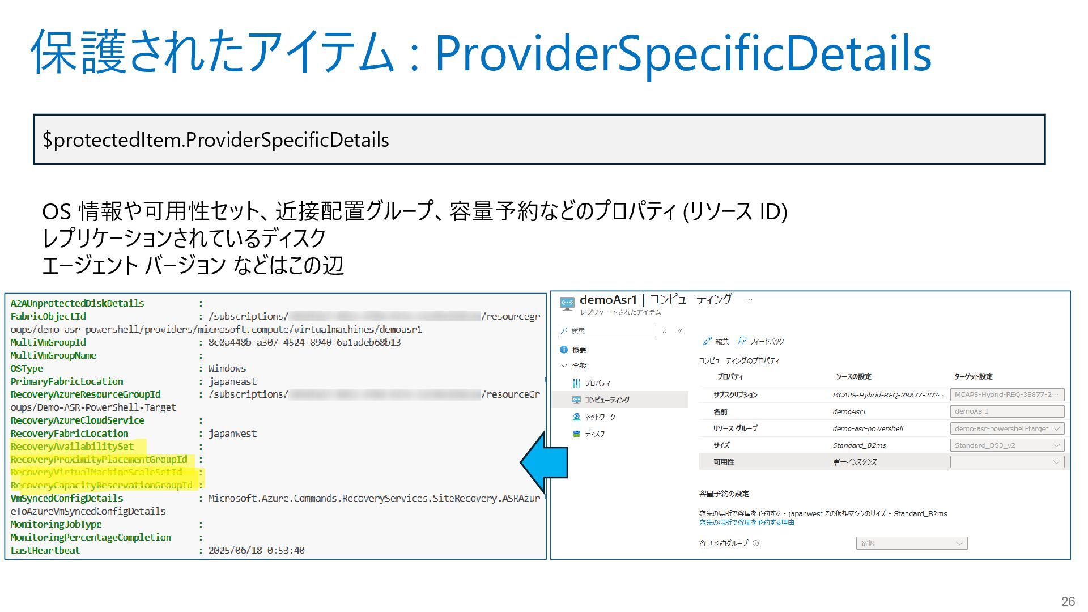Image resolution: width=1088 pixels, height=612 pixels.
Task: Clear the sidebar search with X
Action: 664,330
